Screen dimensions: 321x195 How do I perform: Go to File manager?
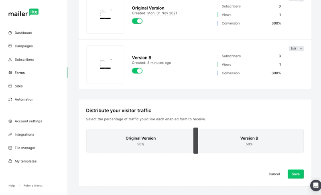pyautogui.click(x=25, y=148)
